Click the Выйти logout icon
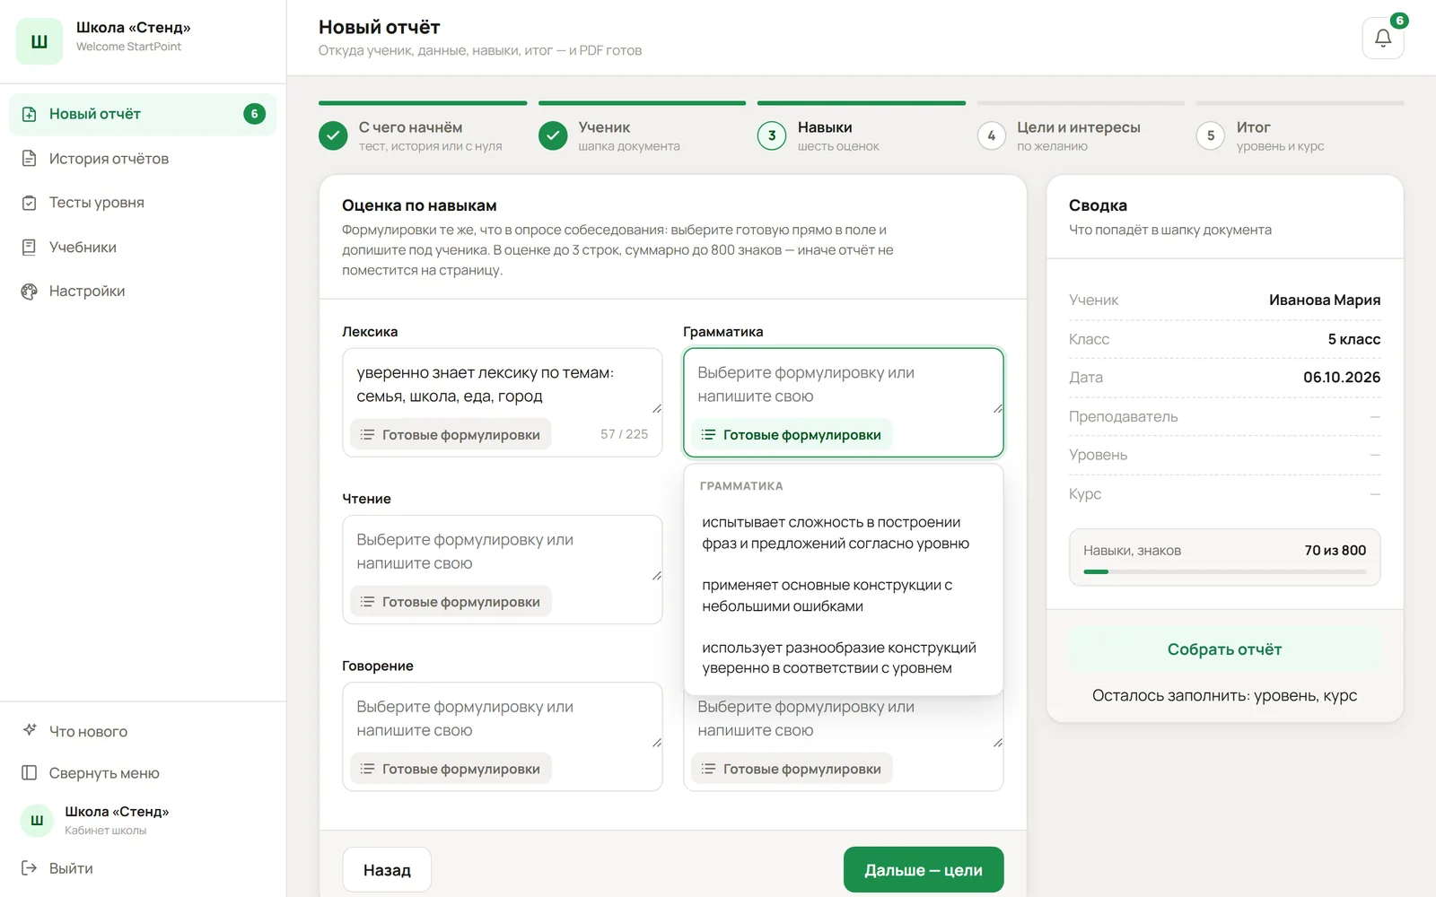This screenshot has height=897, width=1436. 30,867
